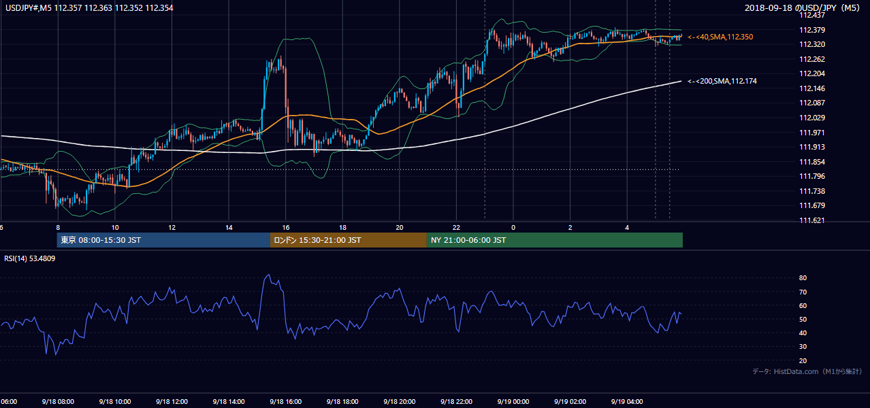Click the ロンドン 15:30-21:00 JST session bar
The image size is (870, 408).
(x=349, y=240)
